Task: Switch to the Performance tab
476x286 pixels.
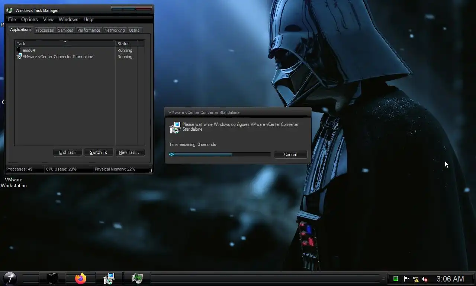Action: click(x=89, y=30)
